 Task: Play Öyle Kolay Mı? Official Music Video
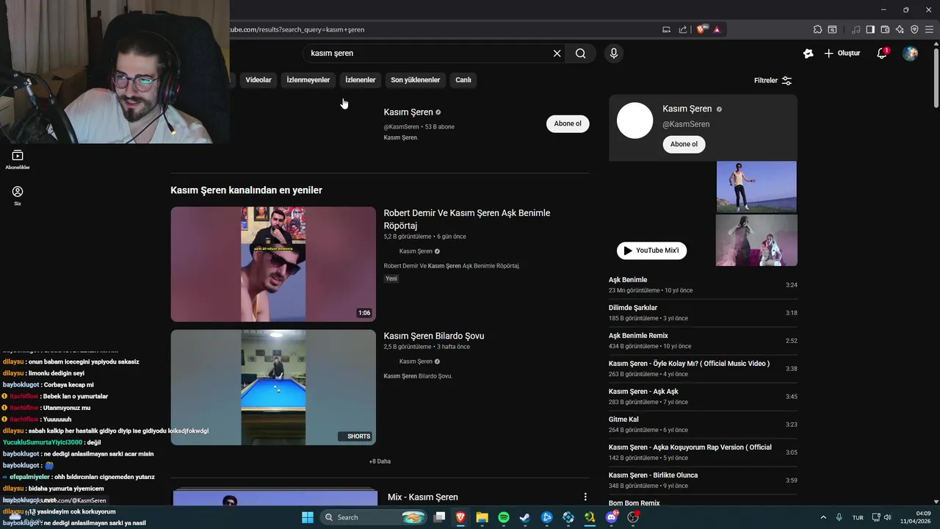[x=703, y=368]
